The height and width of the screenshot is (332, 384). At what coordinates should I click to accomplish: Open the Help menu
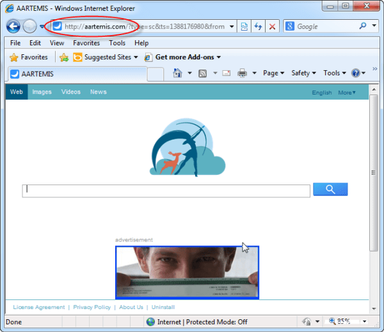pos(141,43)
